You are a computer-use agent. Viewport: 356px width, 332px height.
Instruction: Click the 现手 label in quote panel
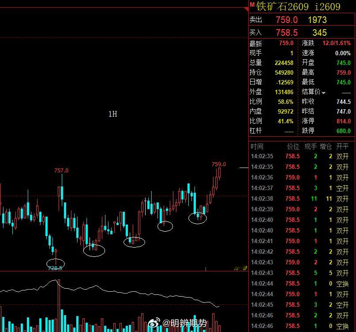(x=256, y=53)
